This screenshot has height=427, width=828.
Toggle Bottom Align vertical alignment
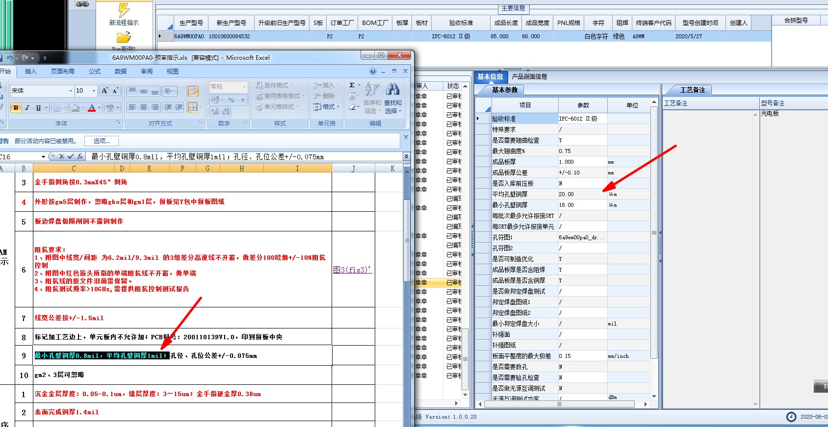click(x=155, y=91)
